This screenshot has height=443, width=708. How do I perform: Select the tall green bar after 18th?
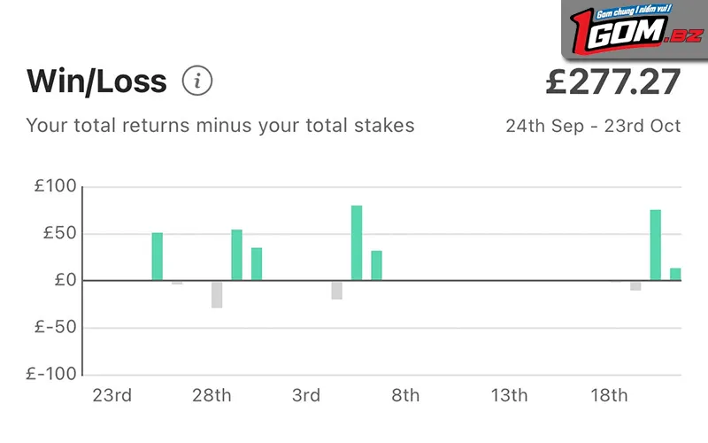click(x=656, y=245)
